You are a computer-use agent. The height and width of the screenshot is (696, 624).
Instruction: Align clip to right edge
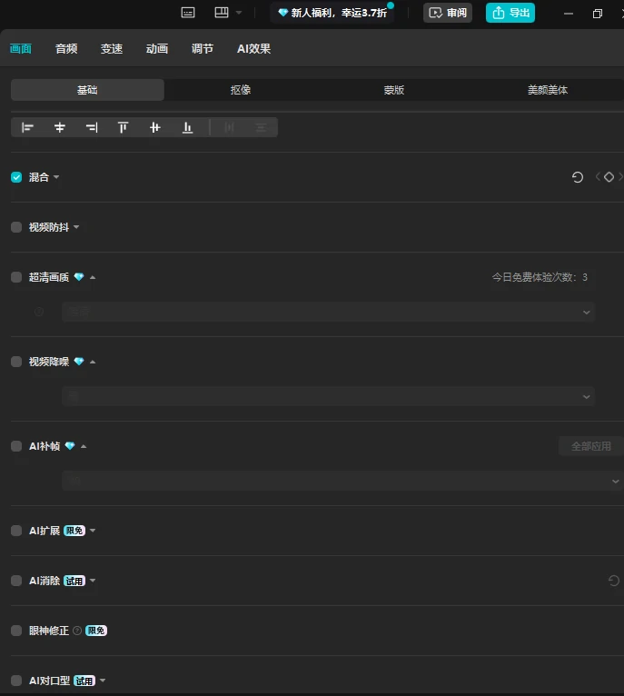tap(92, 128)
